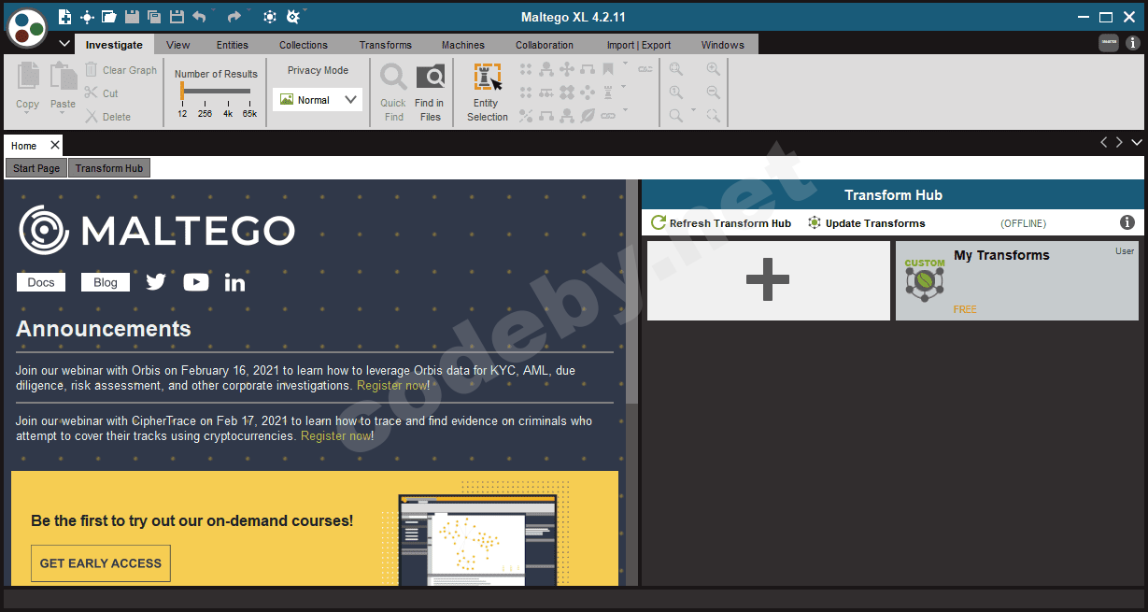This screenshot has height=612, width=1148.
Task: Activate the Entity Selection tool
Action: [x=488, y=92]
